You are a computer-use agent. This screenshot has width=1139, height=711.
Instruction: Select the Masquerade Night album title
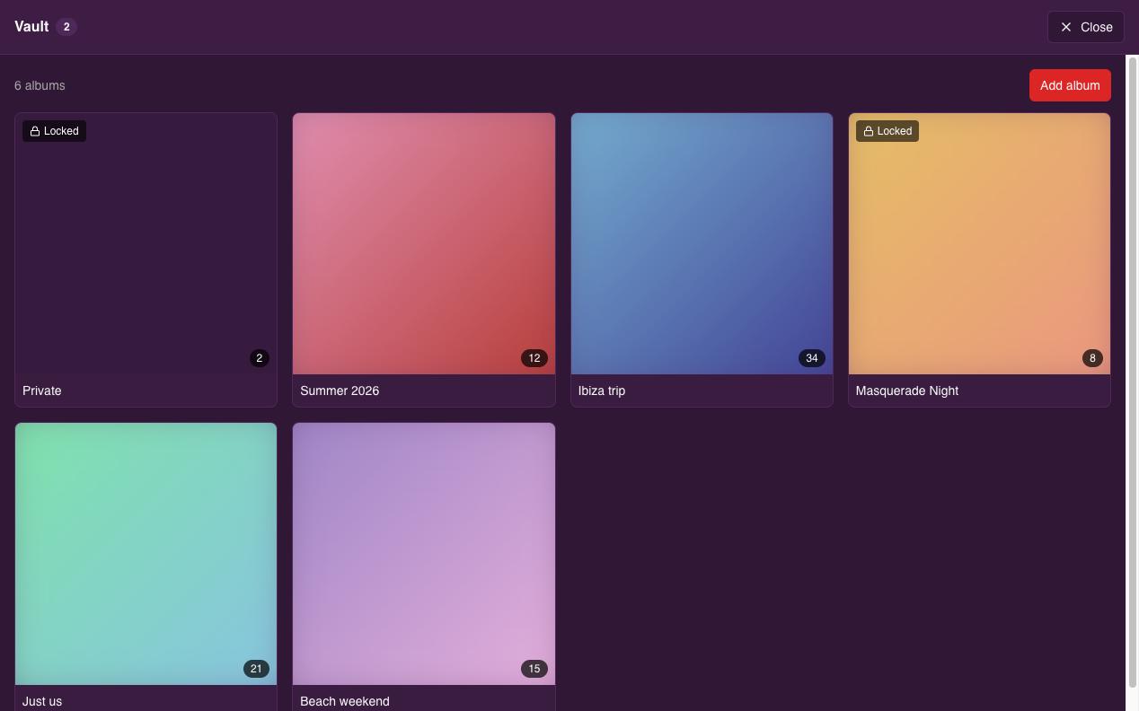907,391
